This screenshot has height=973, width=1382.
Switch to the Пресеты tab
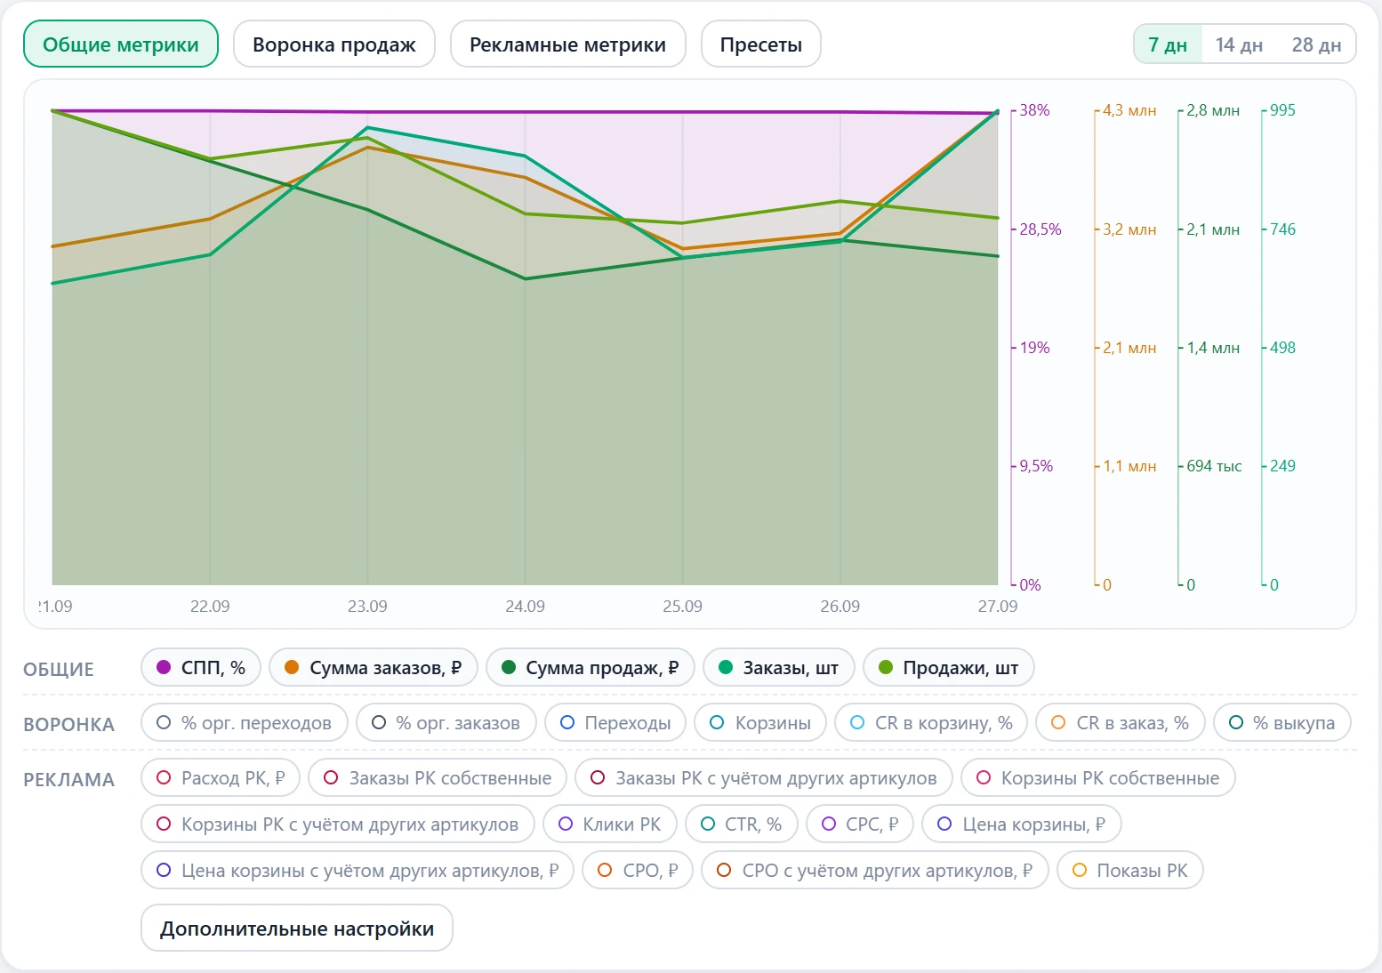[761, 44]
